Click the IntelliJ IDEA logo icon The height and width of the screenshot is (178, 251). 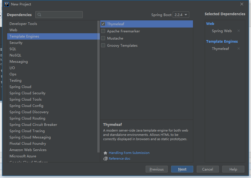click(7, 4)
